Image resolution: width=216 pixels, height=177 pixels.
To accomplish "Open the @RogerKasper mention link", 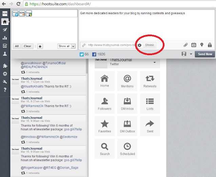I will click(32, 168).
